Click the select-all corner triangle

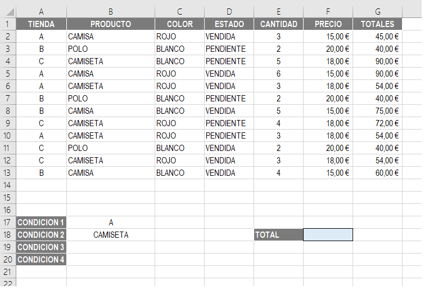point(10,12)
